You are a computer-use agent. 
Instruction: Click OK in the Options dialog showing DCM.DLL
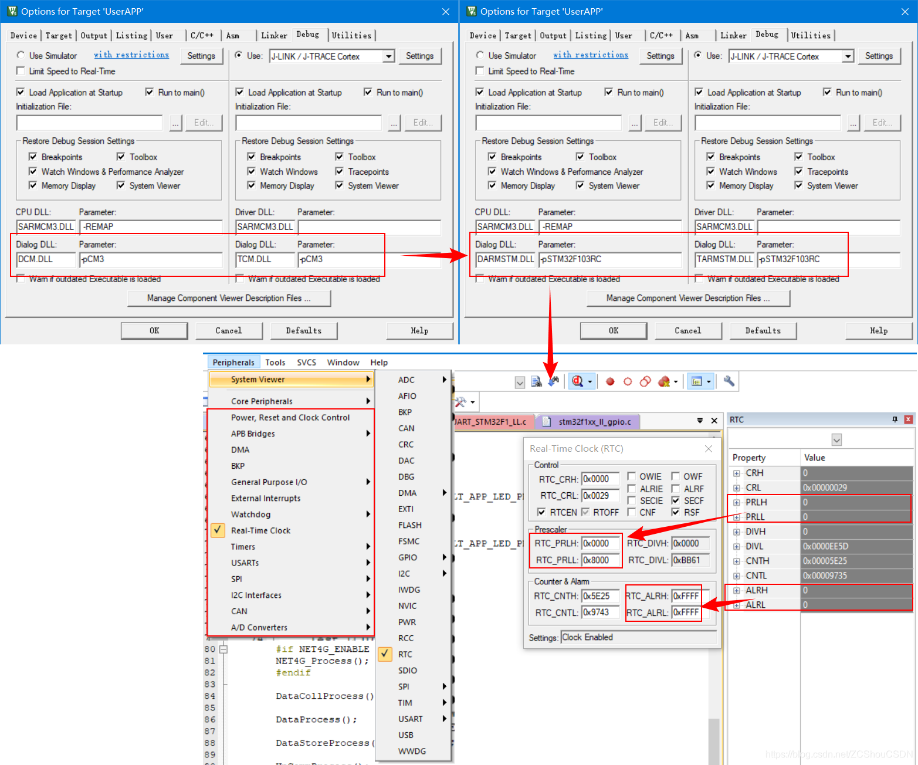pyautogui.click(x=154, y=331)
